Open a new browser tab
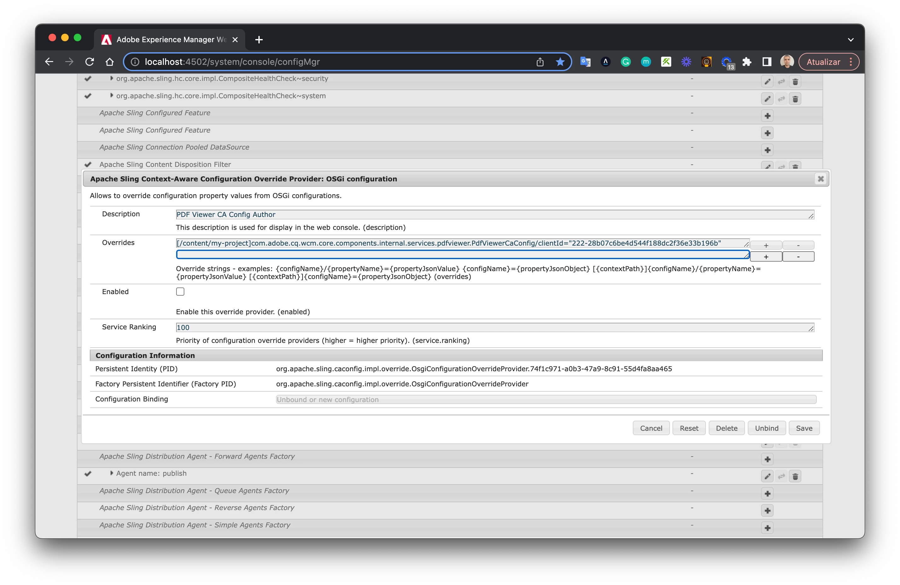Viewport: 900px width, 585px height. [x=259, y=40]
